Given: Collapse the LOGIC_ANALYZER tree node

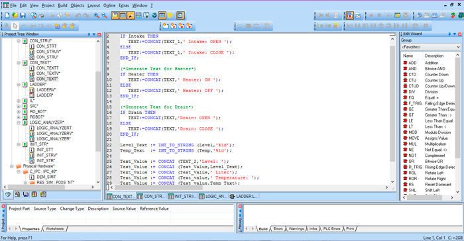Looking at the screenshot, I should pyautogui.click(x=19, y=122).
